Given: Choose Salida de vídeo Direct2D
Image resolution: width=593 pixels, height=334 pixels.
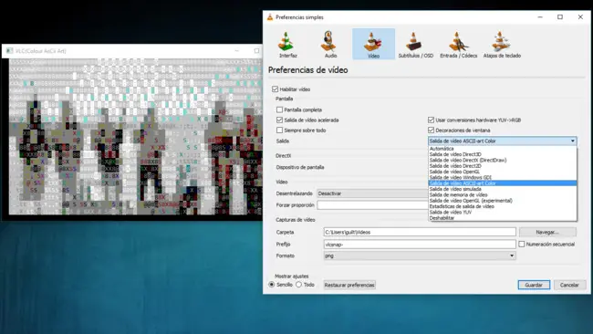Looking at the screenshot, I should click(x=503, y=166).
